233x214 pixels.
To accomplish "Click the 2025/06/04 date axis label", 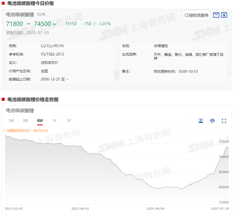I will tap(155, 209).
